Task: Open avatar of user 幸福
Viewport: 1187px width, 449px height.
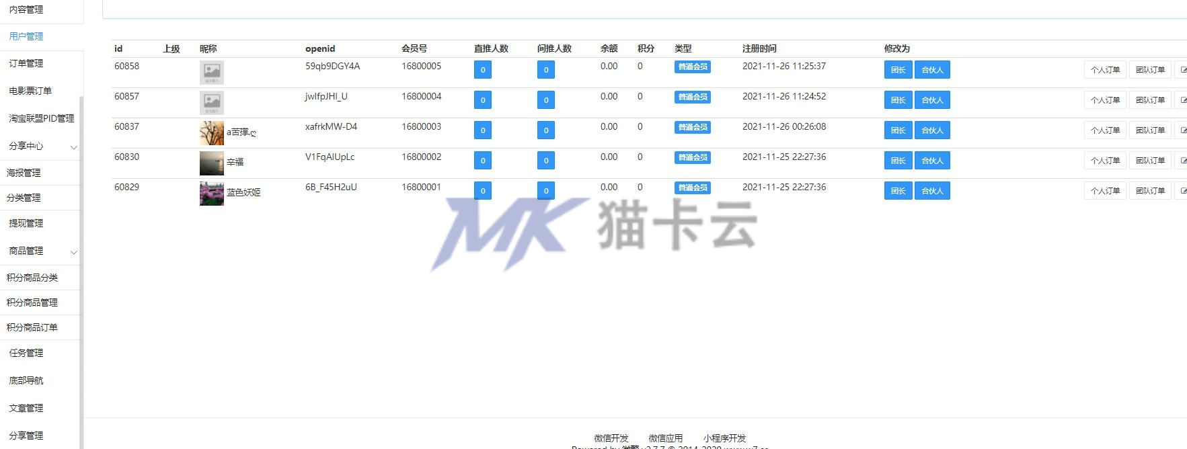Action: [x=212, y=163]
